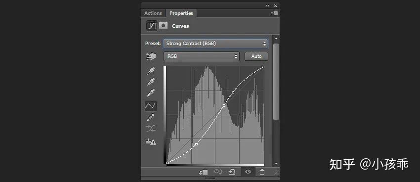Image resolution: width=420 pixels, height=182 pixels.
Task: Toggle adjustment layer visibility eye
Action: coord(248,172)
